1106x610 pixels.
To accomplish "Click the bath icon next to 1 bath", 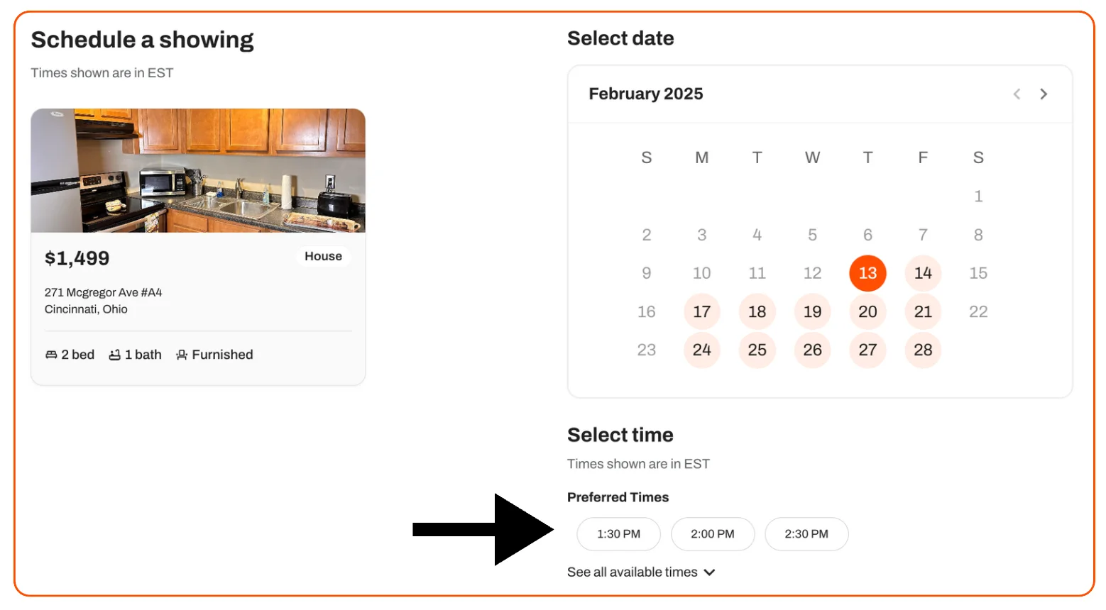I will point(116,355).
